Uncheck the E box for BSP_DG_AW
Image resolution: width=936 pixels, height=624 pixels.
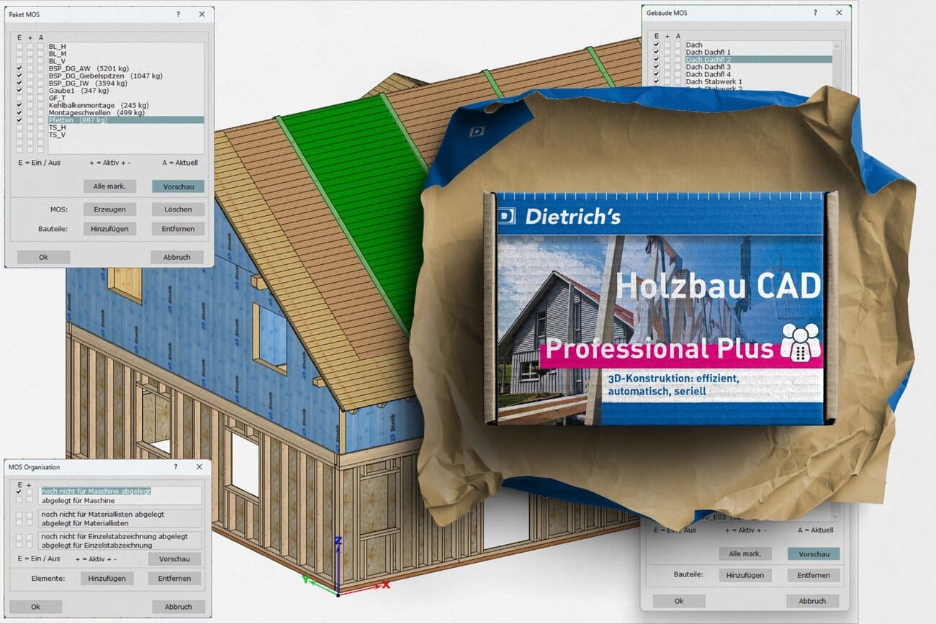coord(19,68)
